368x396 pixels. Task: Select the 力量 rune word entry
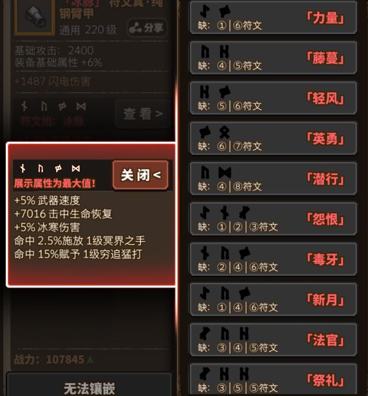273,18
